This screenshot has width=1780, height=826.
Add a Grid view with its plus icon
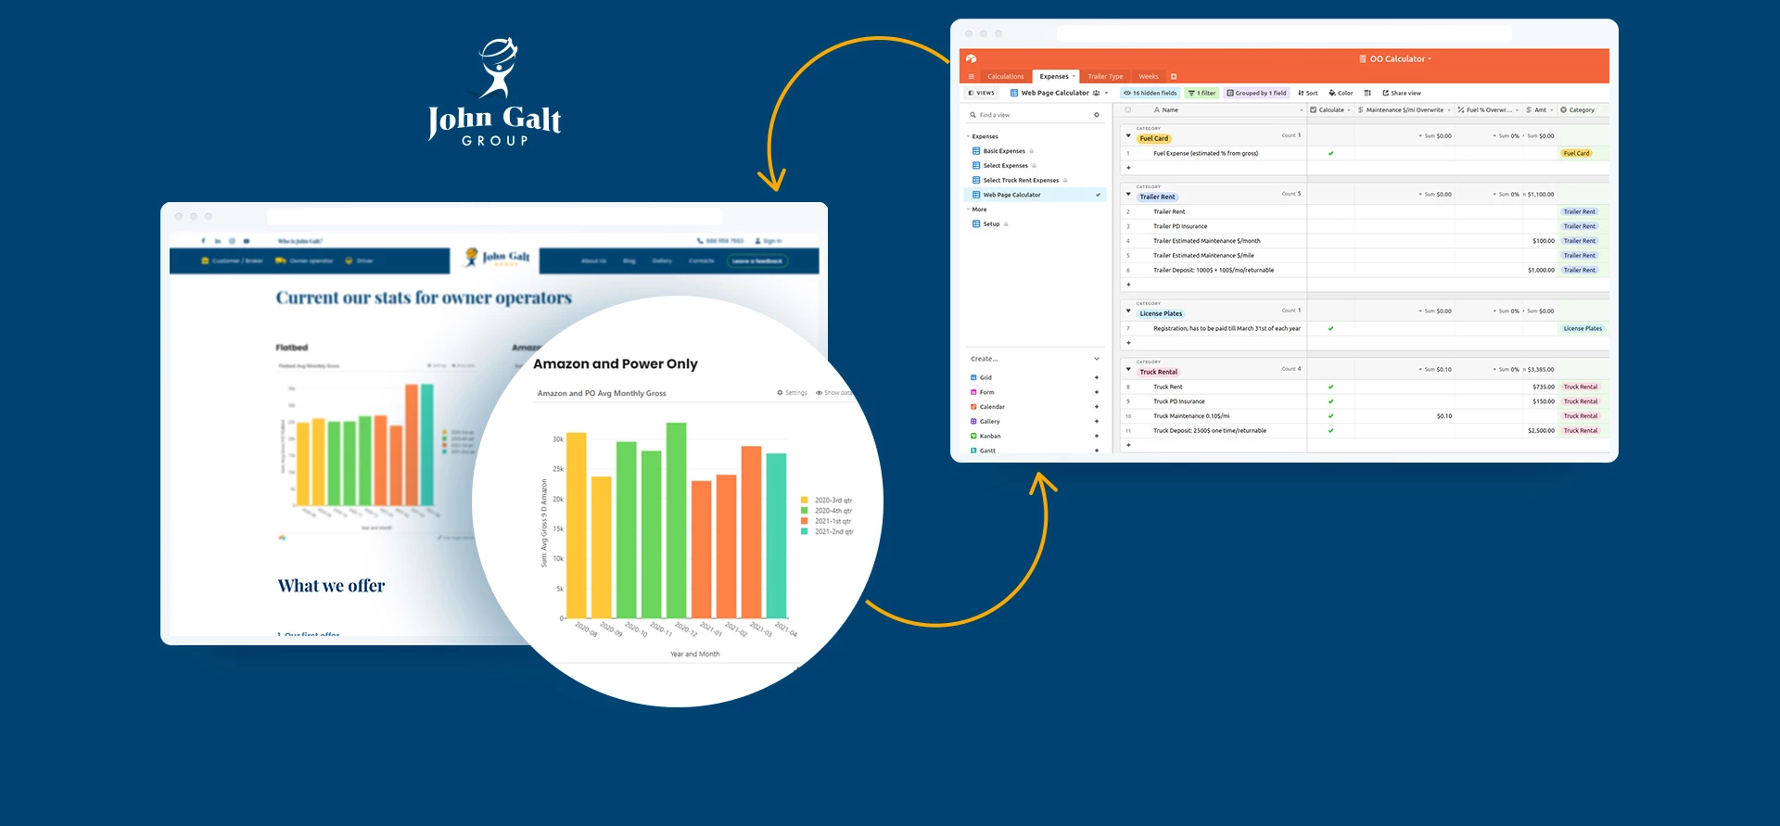[1097, 377]
